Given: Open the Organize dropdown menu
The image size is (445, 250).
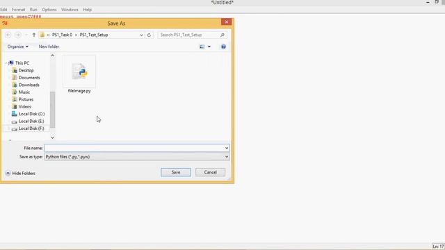Looking at the screenshot, I should click(17, 47).
